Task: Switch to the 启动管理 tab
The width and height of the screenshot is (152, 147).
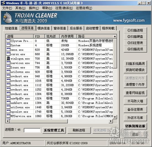Action: click(92, 28)
